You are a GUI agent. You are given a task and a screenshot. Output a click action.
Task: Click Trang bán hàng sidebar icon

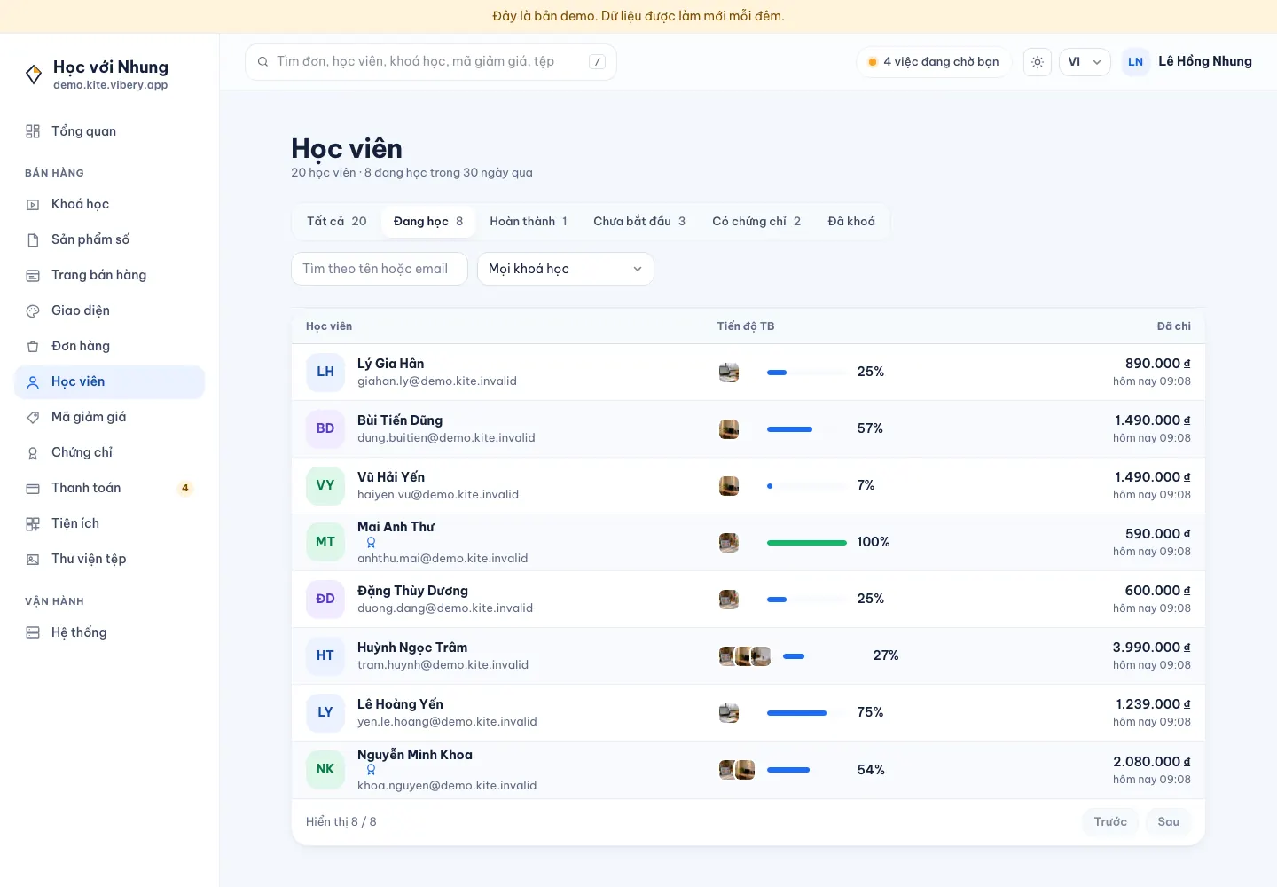click(33, 275)
